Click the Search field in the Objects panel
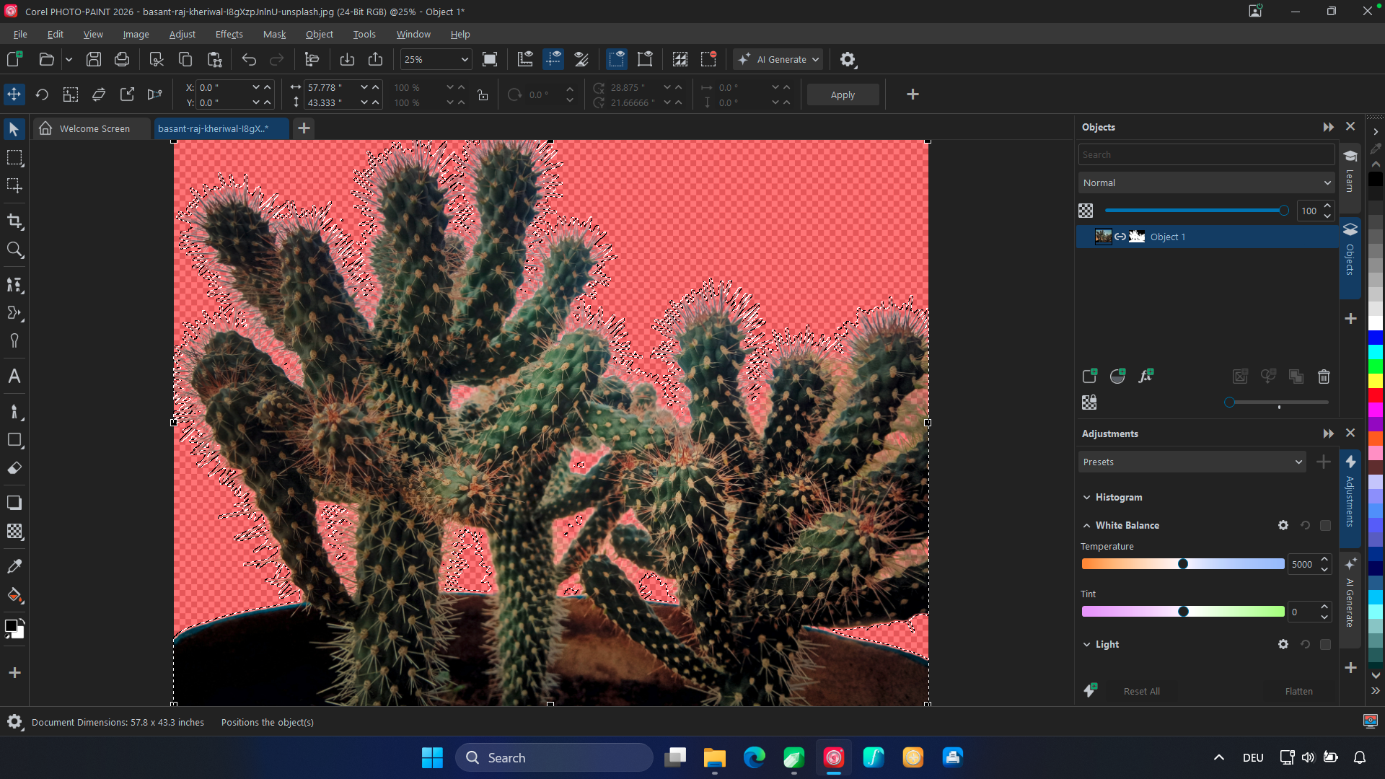 1206,154
